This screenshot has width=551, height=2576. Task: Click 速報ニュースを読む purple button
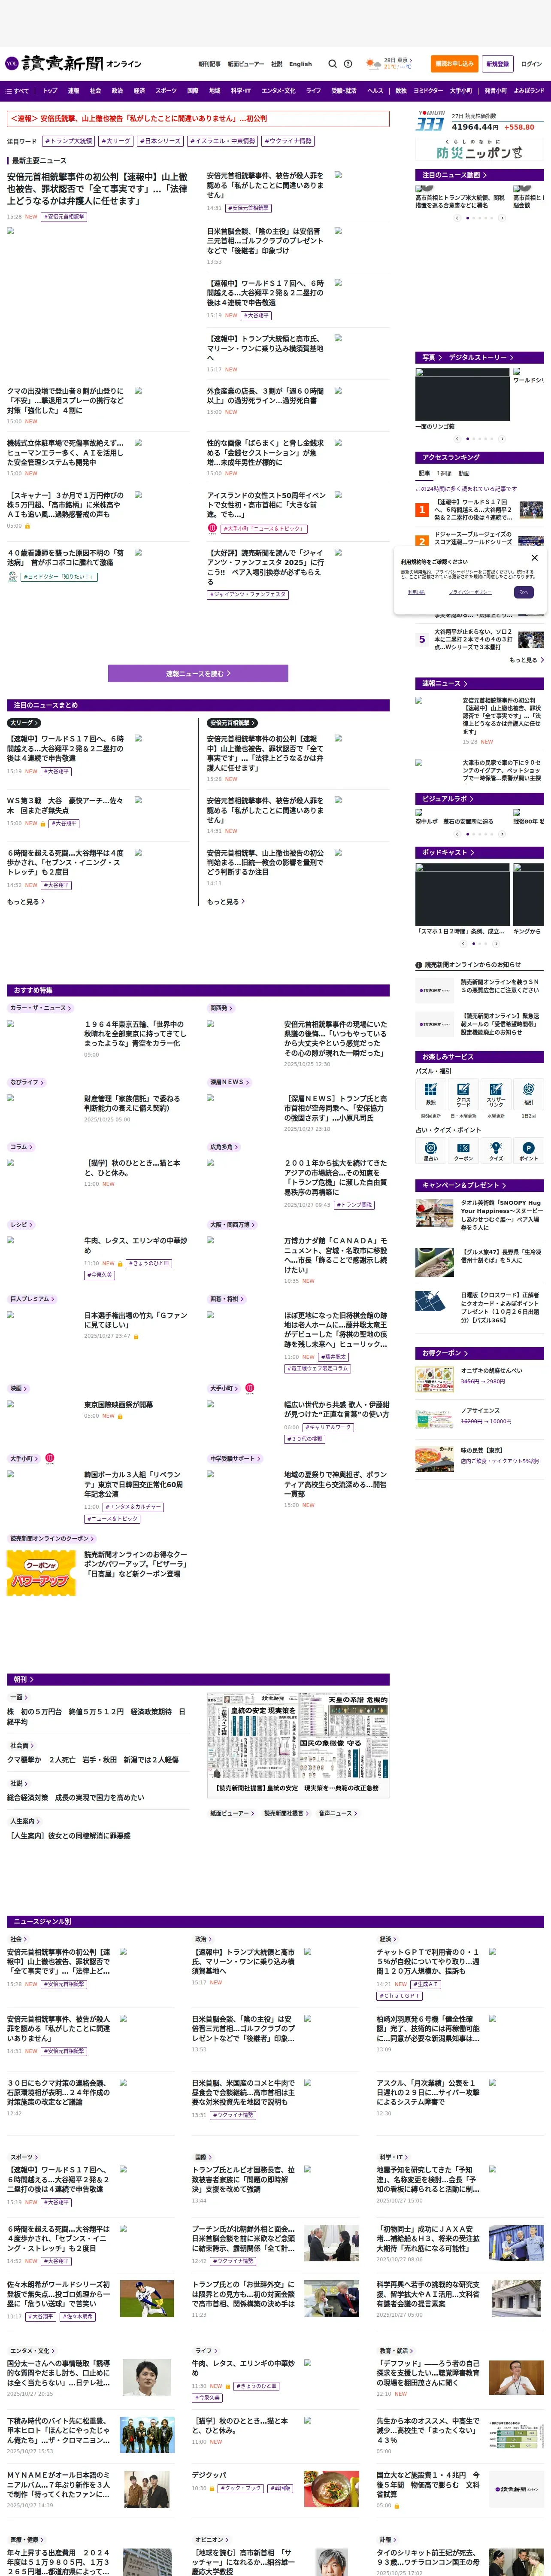pos(198,674)
